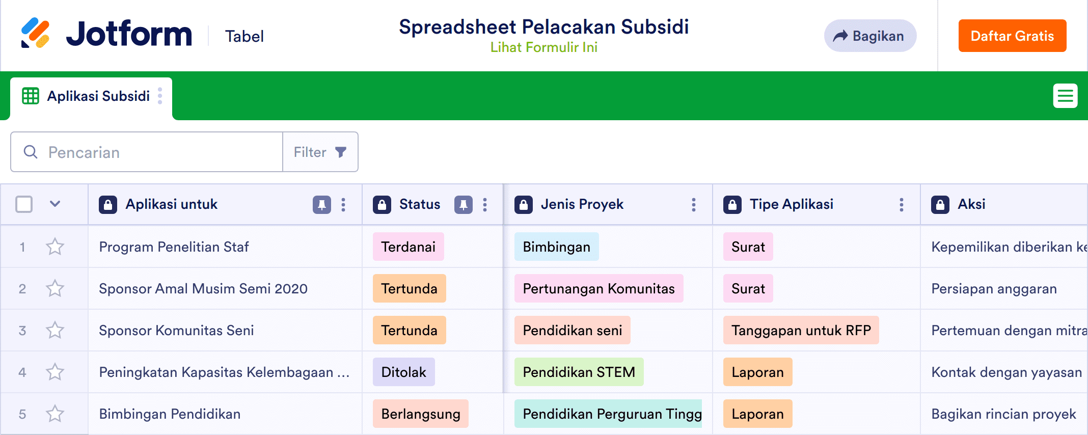This screenshot has height=435, width=1088.
Task: Click the Pencarian search field
Action: (153, 152)
